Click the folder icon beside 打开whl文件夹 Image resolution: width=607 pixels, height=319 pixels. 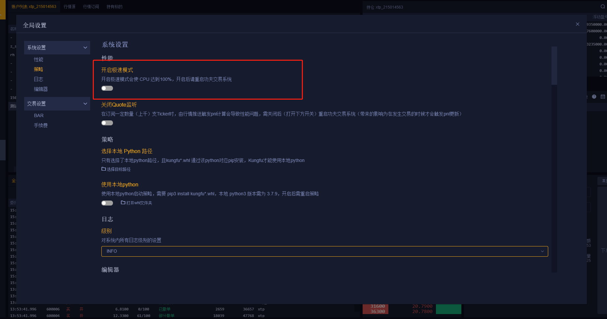[x=123, y=203]
